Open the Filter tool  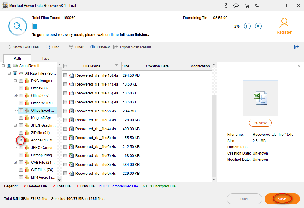(76, 47)
